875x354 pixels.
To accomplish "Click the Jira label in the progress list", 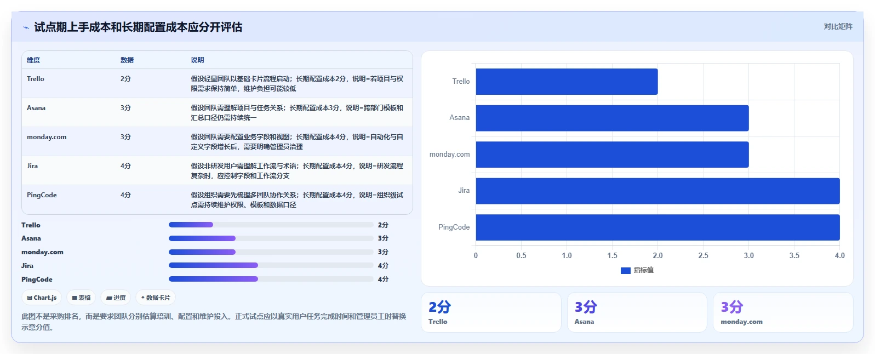I will (27, 266).
